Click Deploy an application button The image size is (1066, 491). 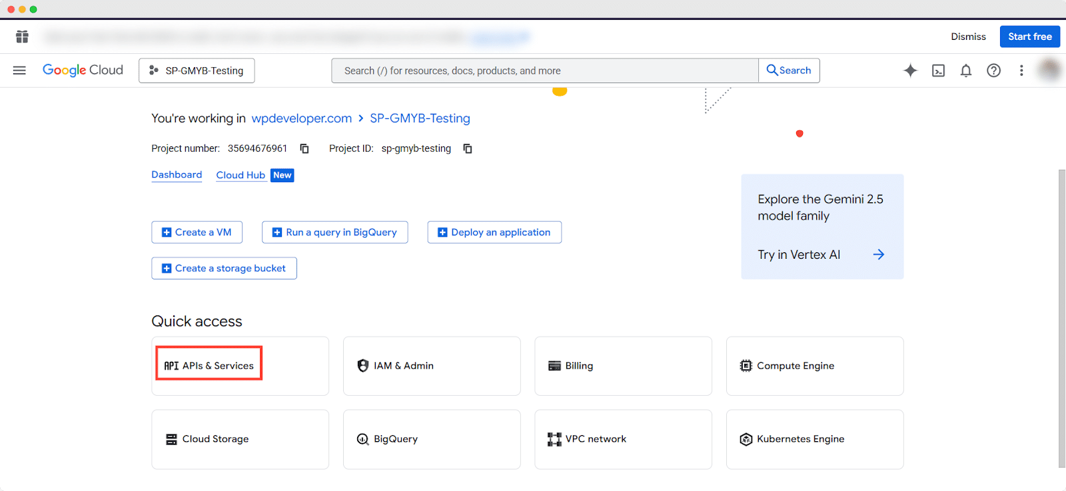(x=494, y=232)
